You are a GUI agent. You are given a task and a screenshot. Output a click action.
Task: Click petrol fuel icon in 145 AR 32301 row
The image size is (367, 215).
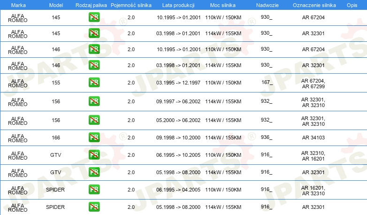[x=94, y=33]
